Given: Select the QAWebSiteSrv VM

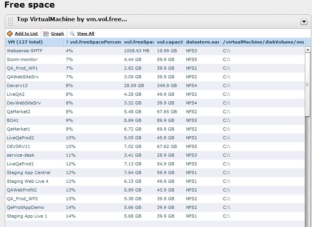Looking at the screenshot, I should (x=23, y=77).
